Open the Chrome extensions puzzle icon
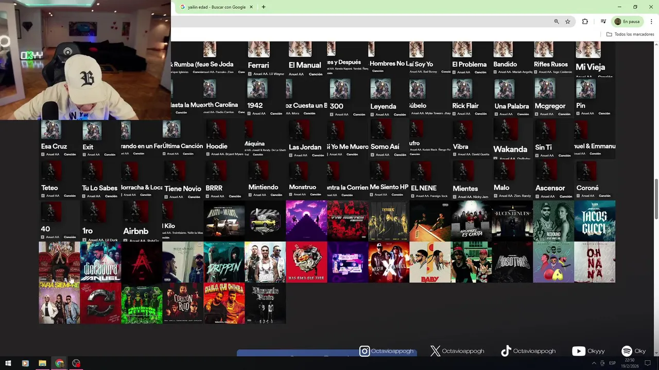The height and width of the screenshot is (370, 659). coord(585,22)
